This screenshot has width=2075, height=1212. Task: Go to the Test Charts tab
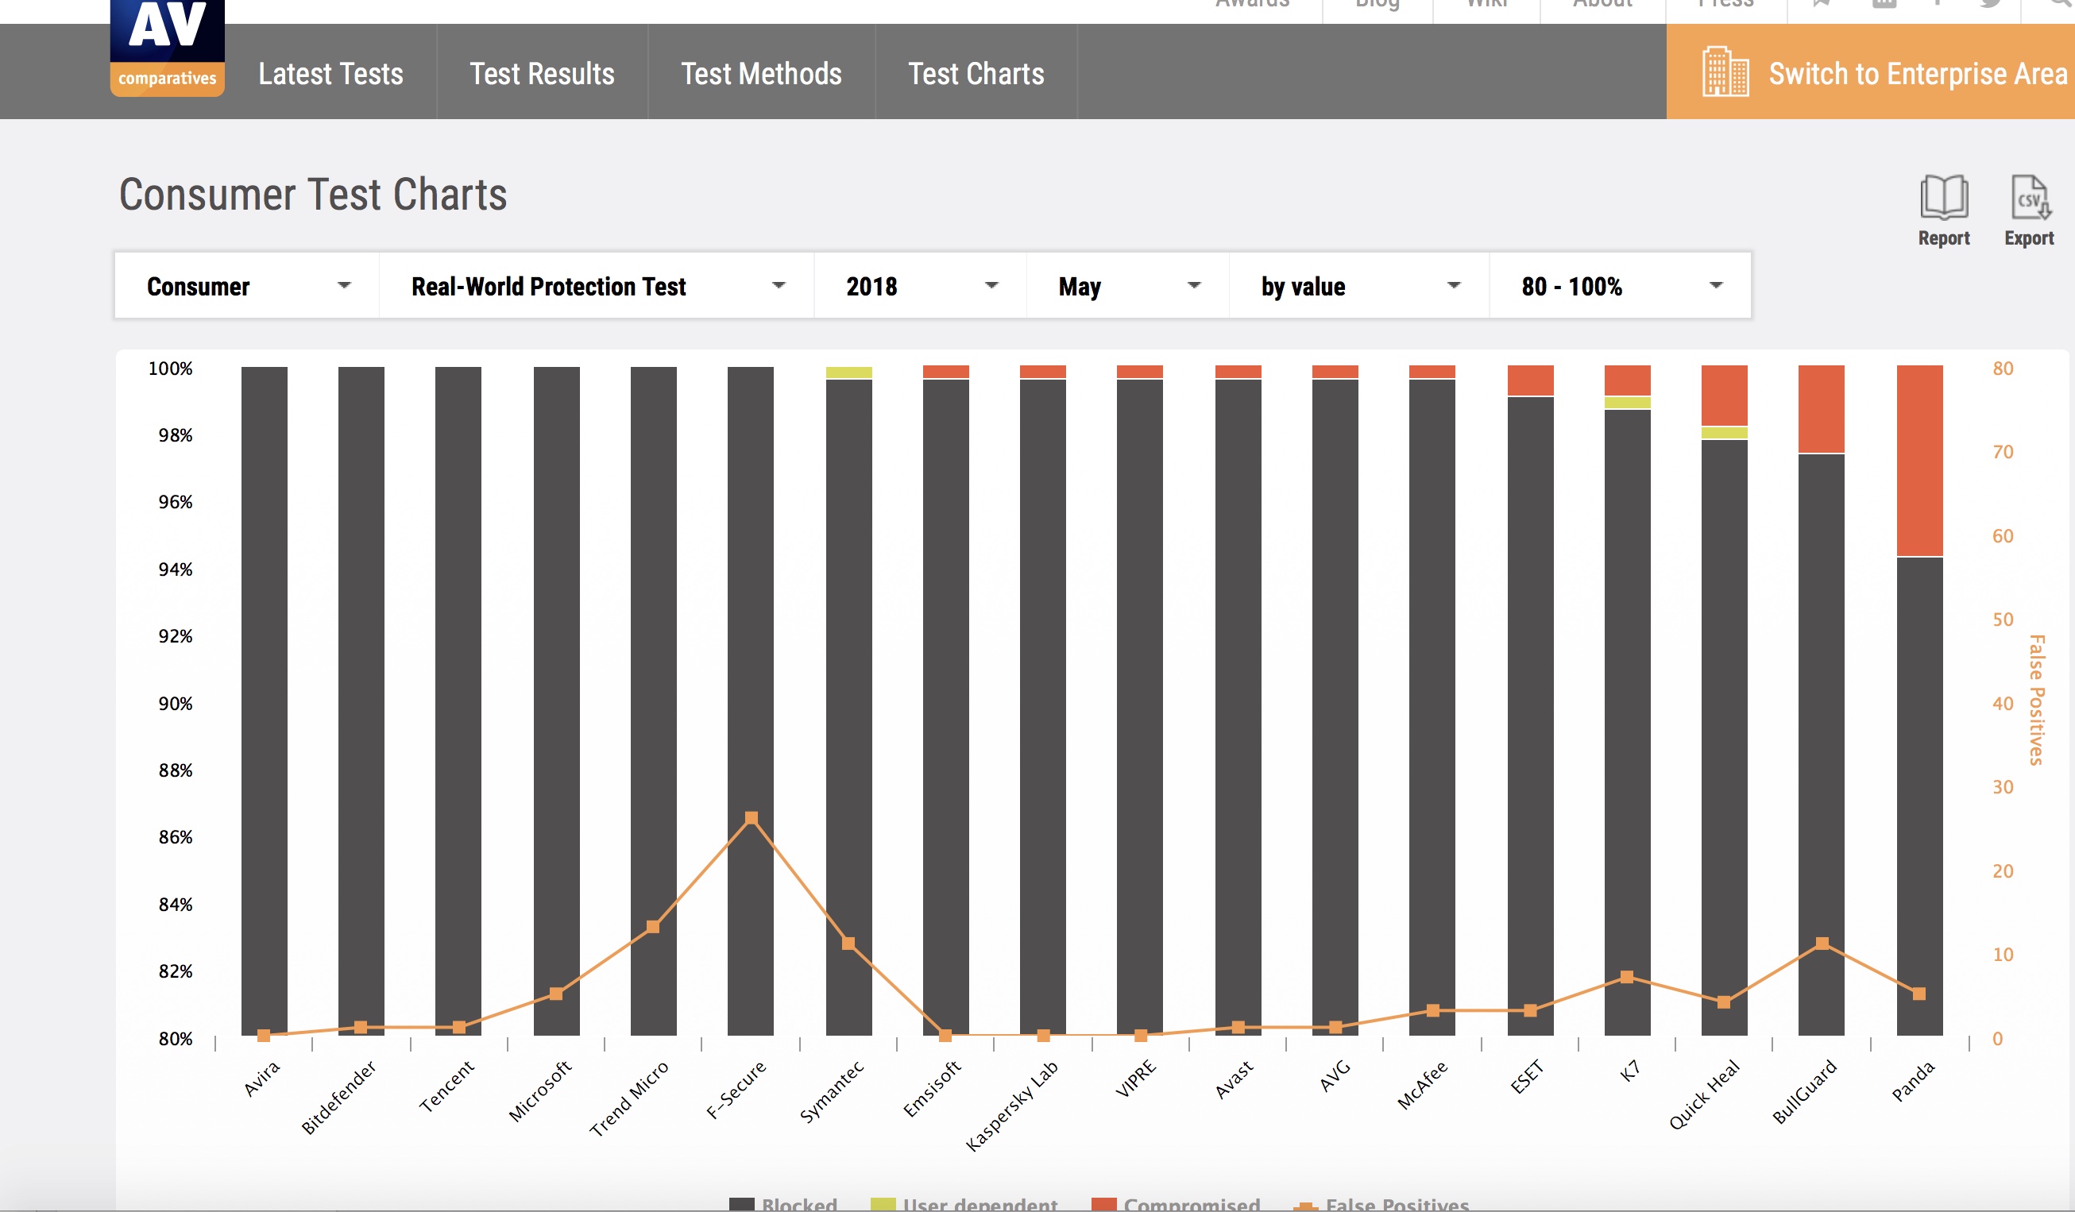tap(976, 73)
